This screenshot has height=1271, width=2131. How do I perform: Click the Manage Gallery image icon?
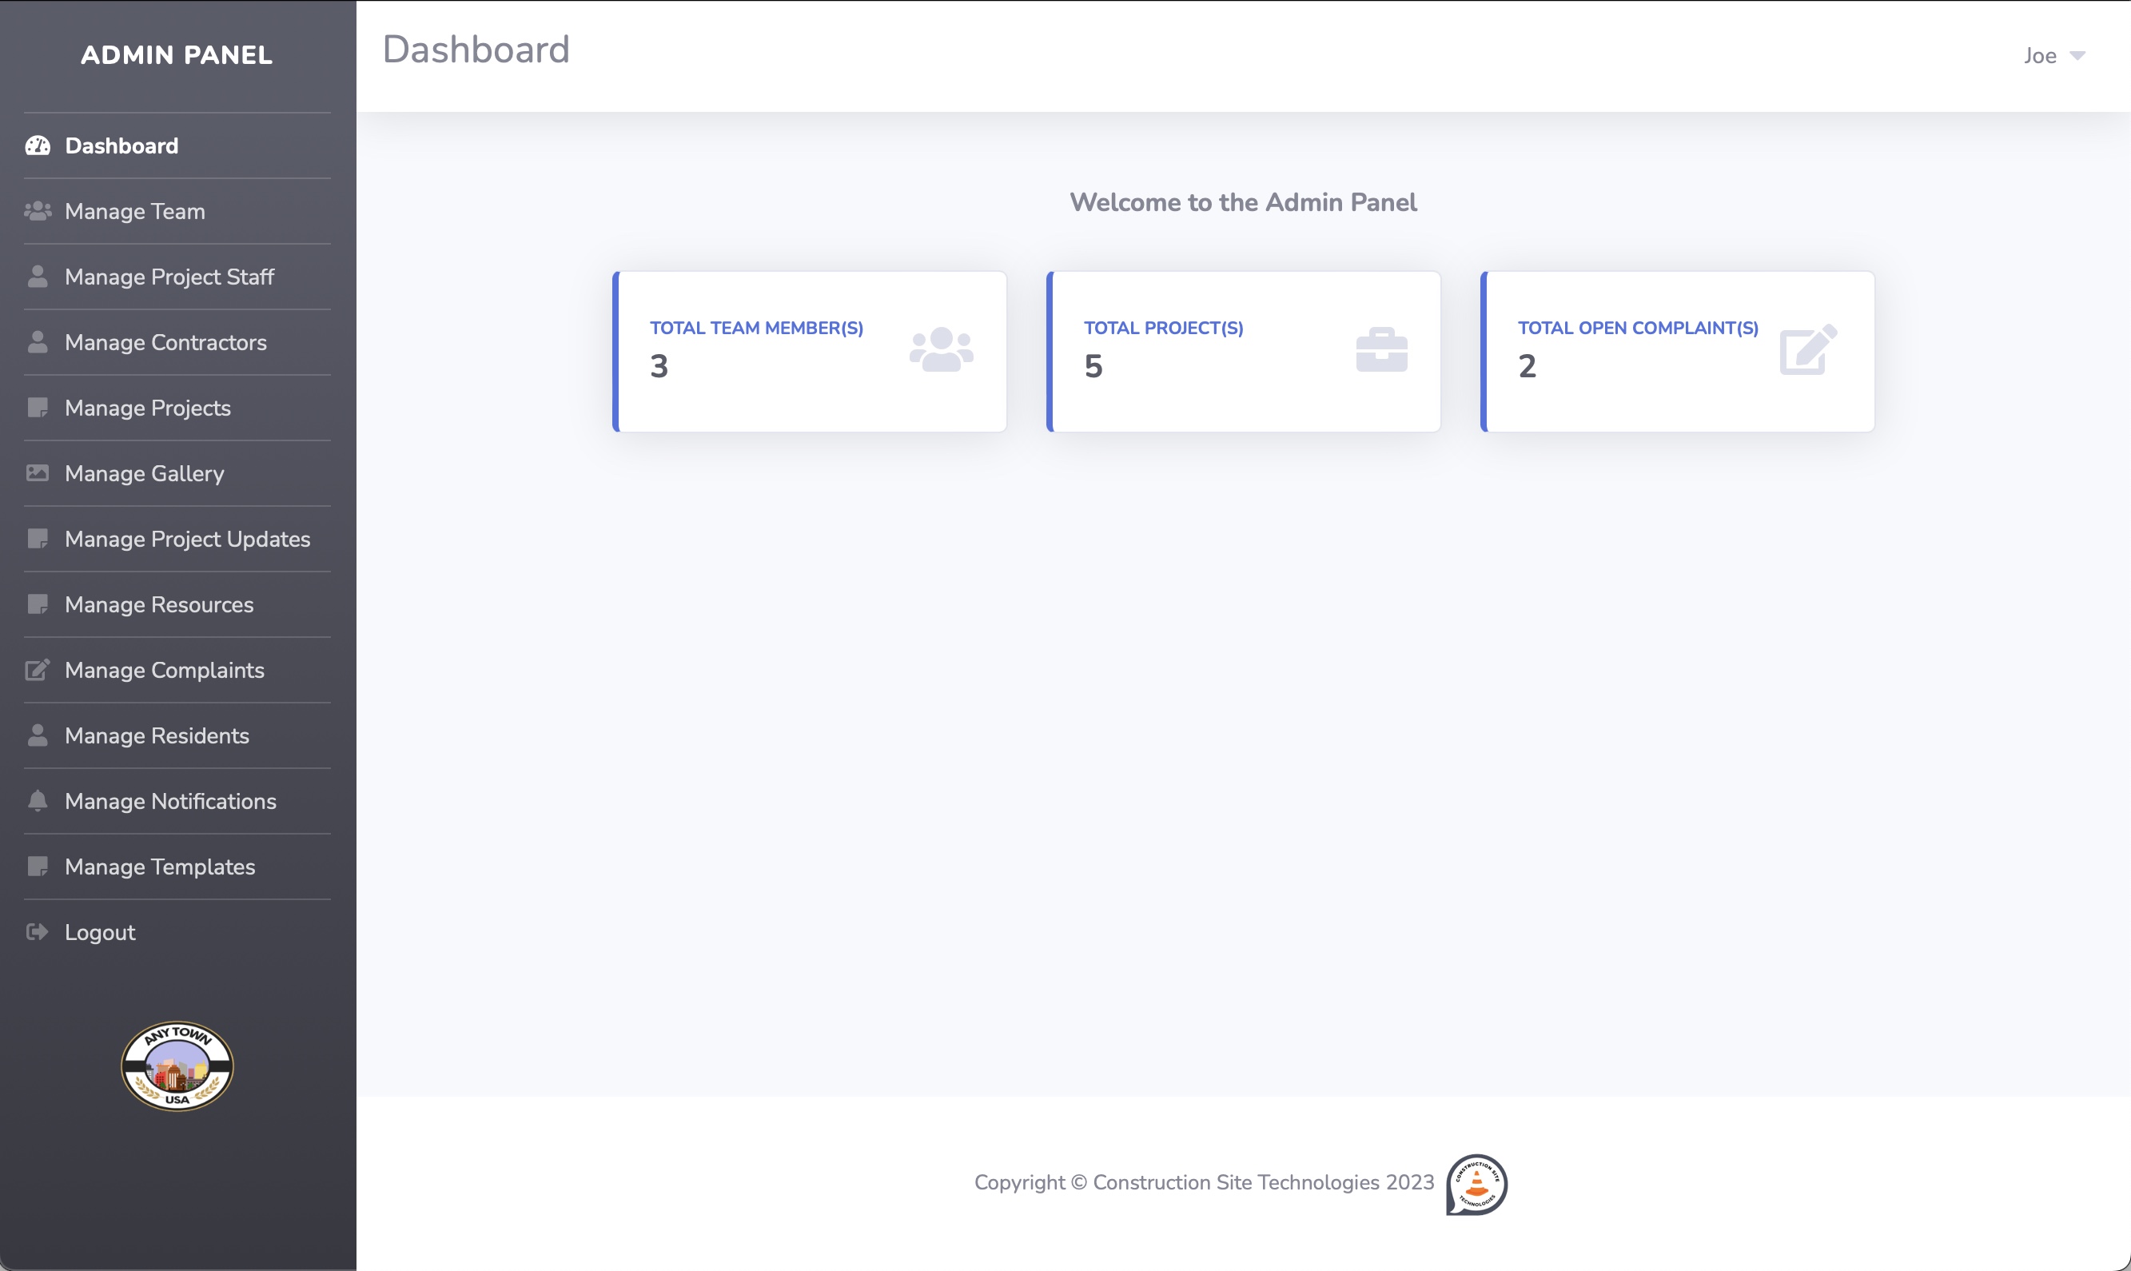point(38,472)
